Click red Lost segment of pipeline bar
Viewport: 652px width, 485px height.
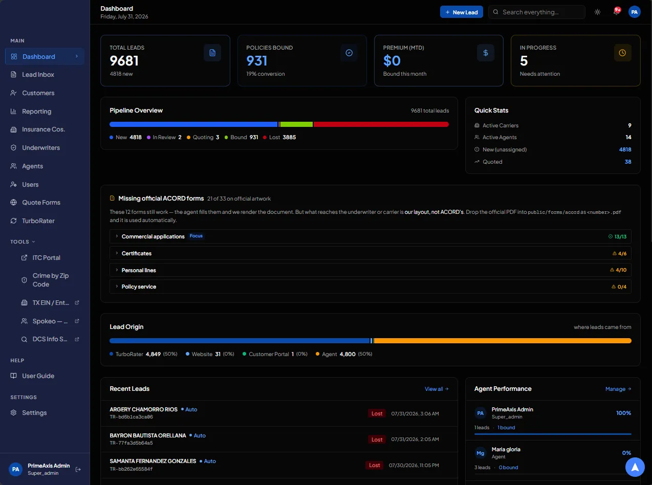[x=381, y=124]
